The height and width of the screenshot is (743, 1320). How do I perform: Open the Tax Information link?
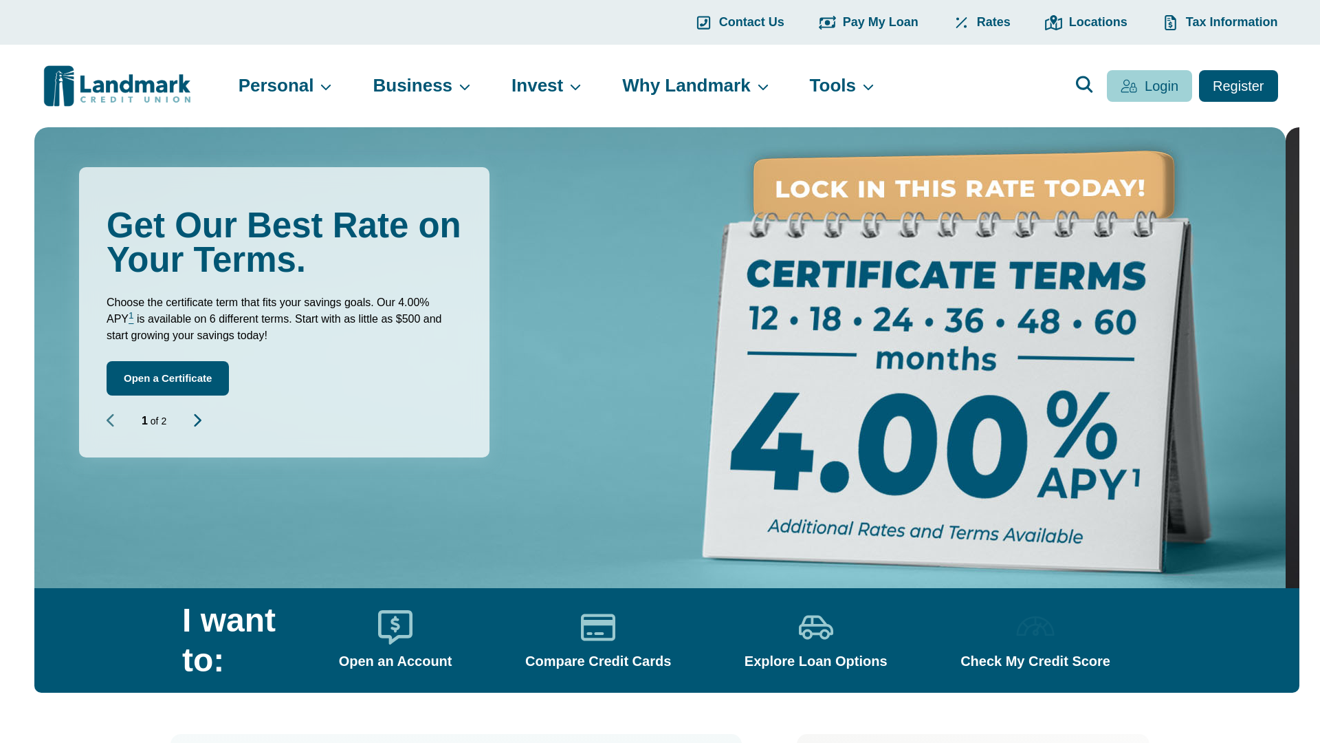1220,23
